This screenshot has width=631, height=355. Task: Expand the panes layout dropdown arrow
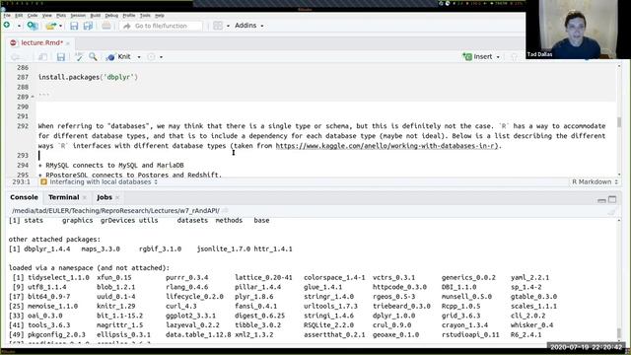pyautogui.click(x=228, y=26)
